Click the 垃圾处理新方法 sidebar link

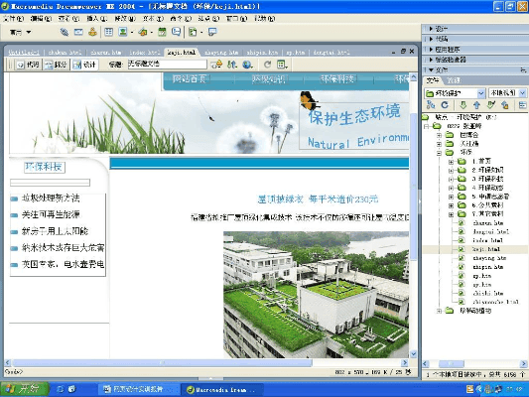[51, 198]
